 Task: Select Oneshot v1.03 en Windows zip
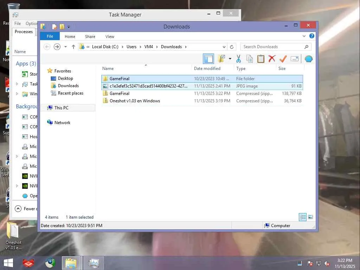pyautogui.click(x=202, y=101)
